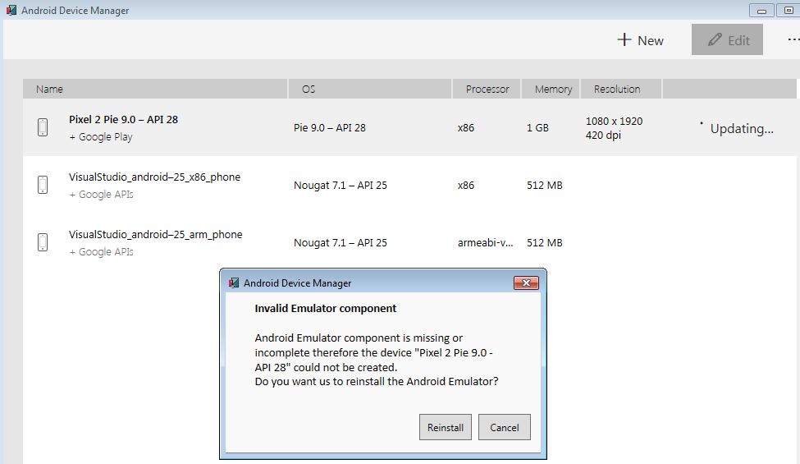Click the 1 GB memory cell

[x=537, y=127]
